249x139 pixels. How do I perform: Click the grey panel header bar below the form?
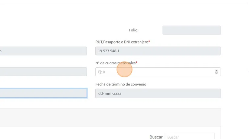[110, 117]
